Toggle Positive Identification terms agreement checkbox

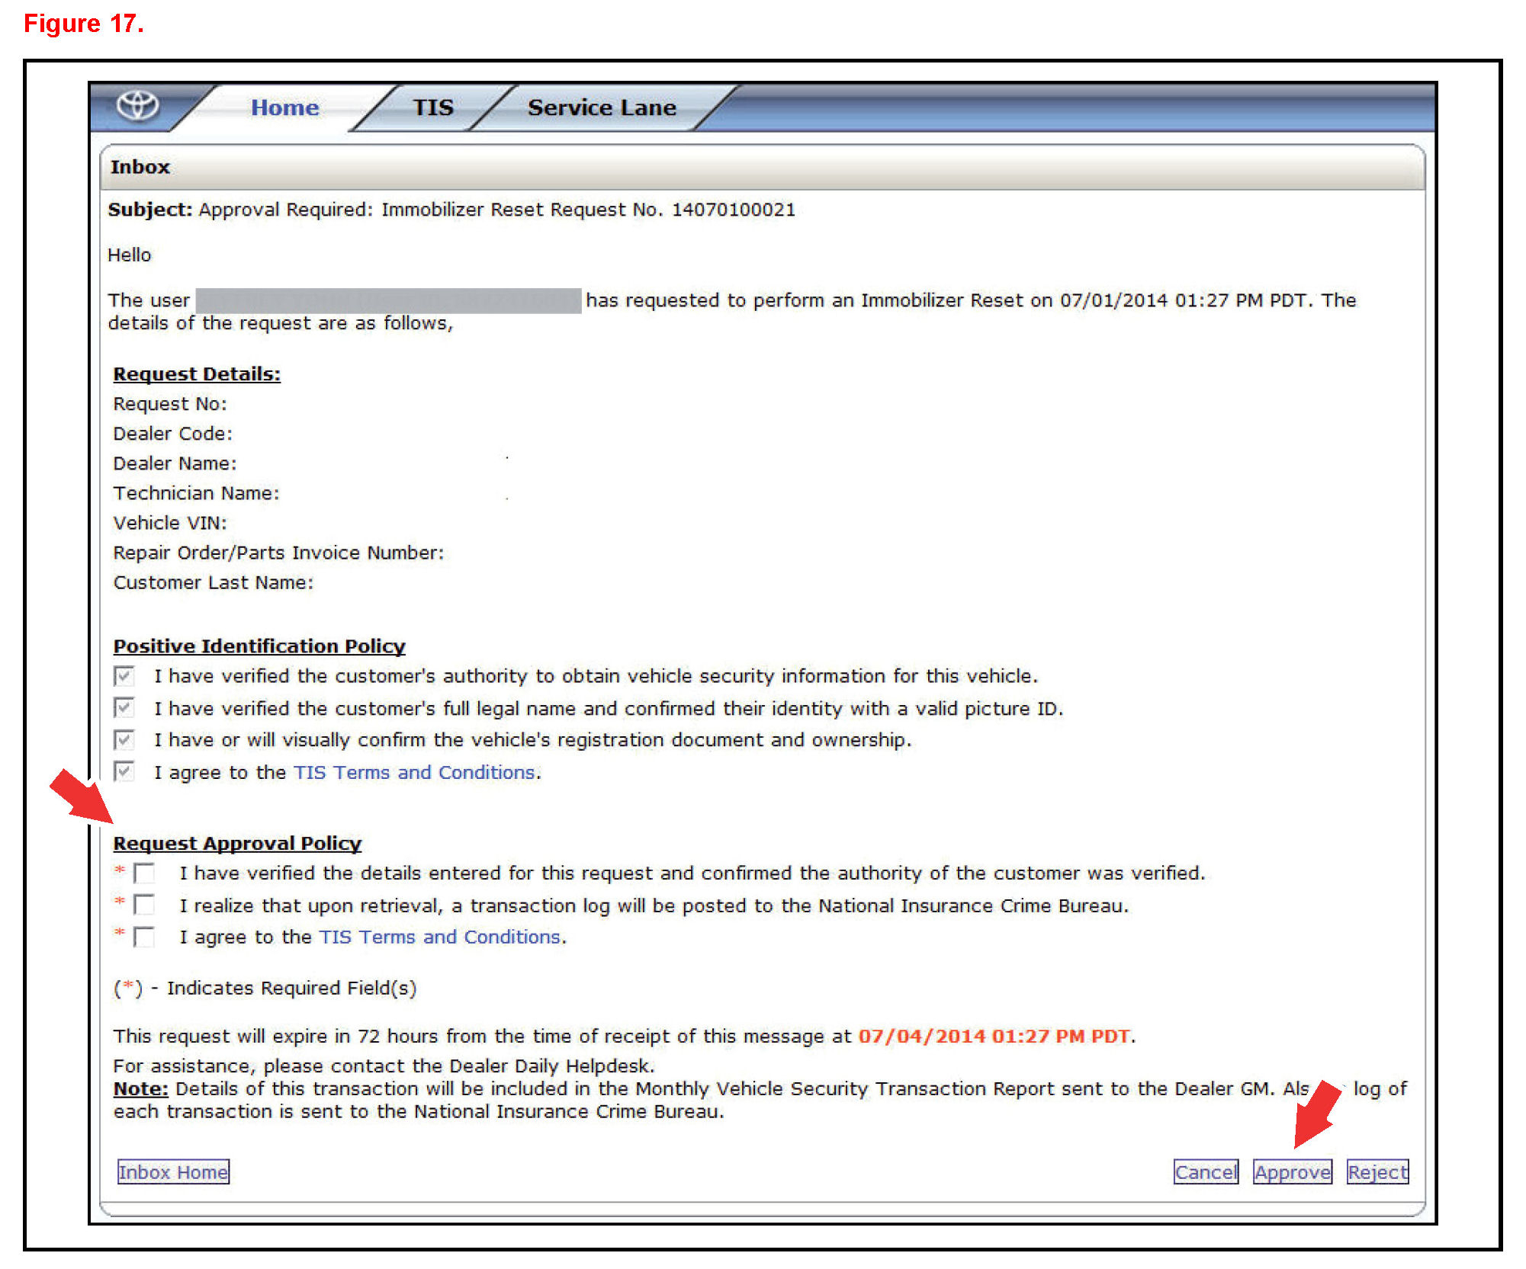tap(124, 772)
